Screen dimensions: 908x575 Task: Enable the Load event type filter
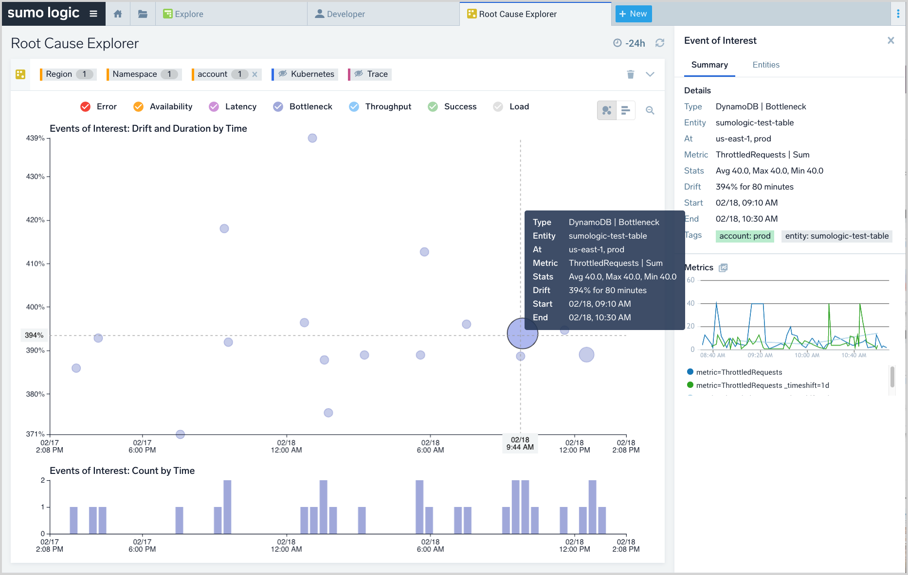pyautogui.click(x=498, y=107)
